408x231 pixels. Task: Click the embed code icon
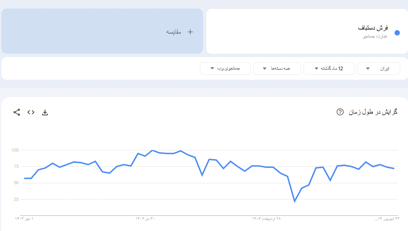pyautogui.click(x=31, y=112)
